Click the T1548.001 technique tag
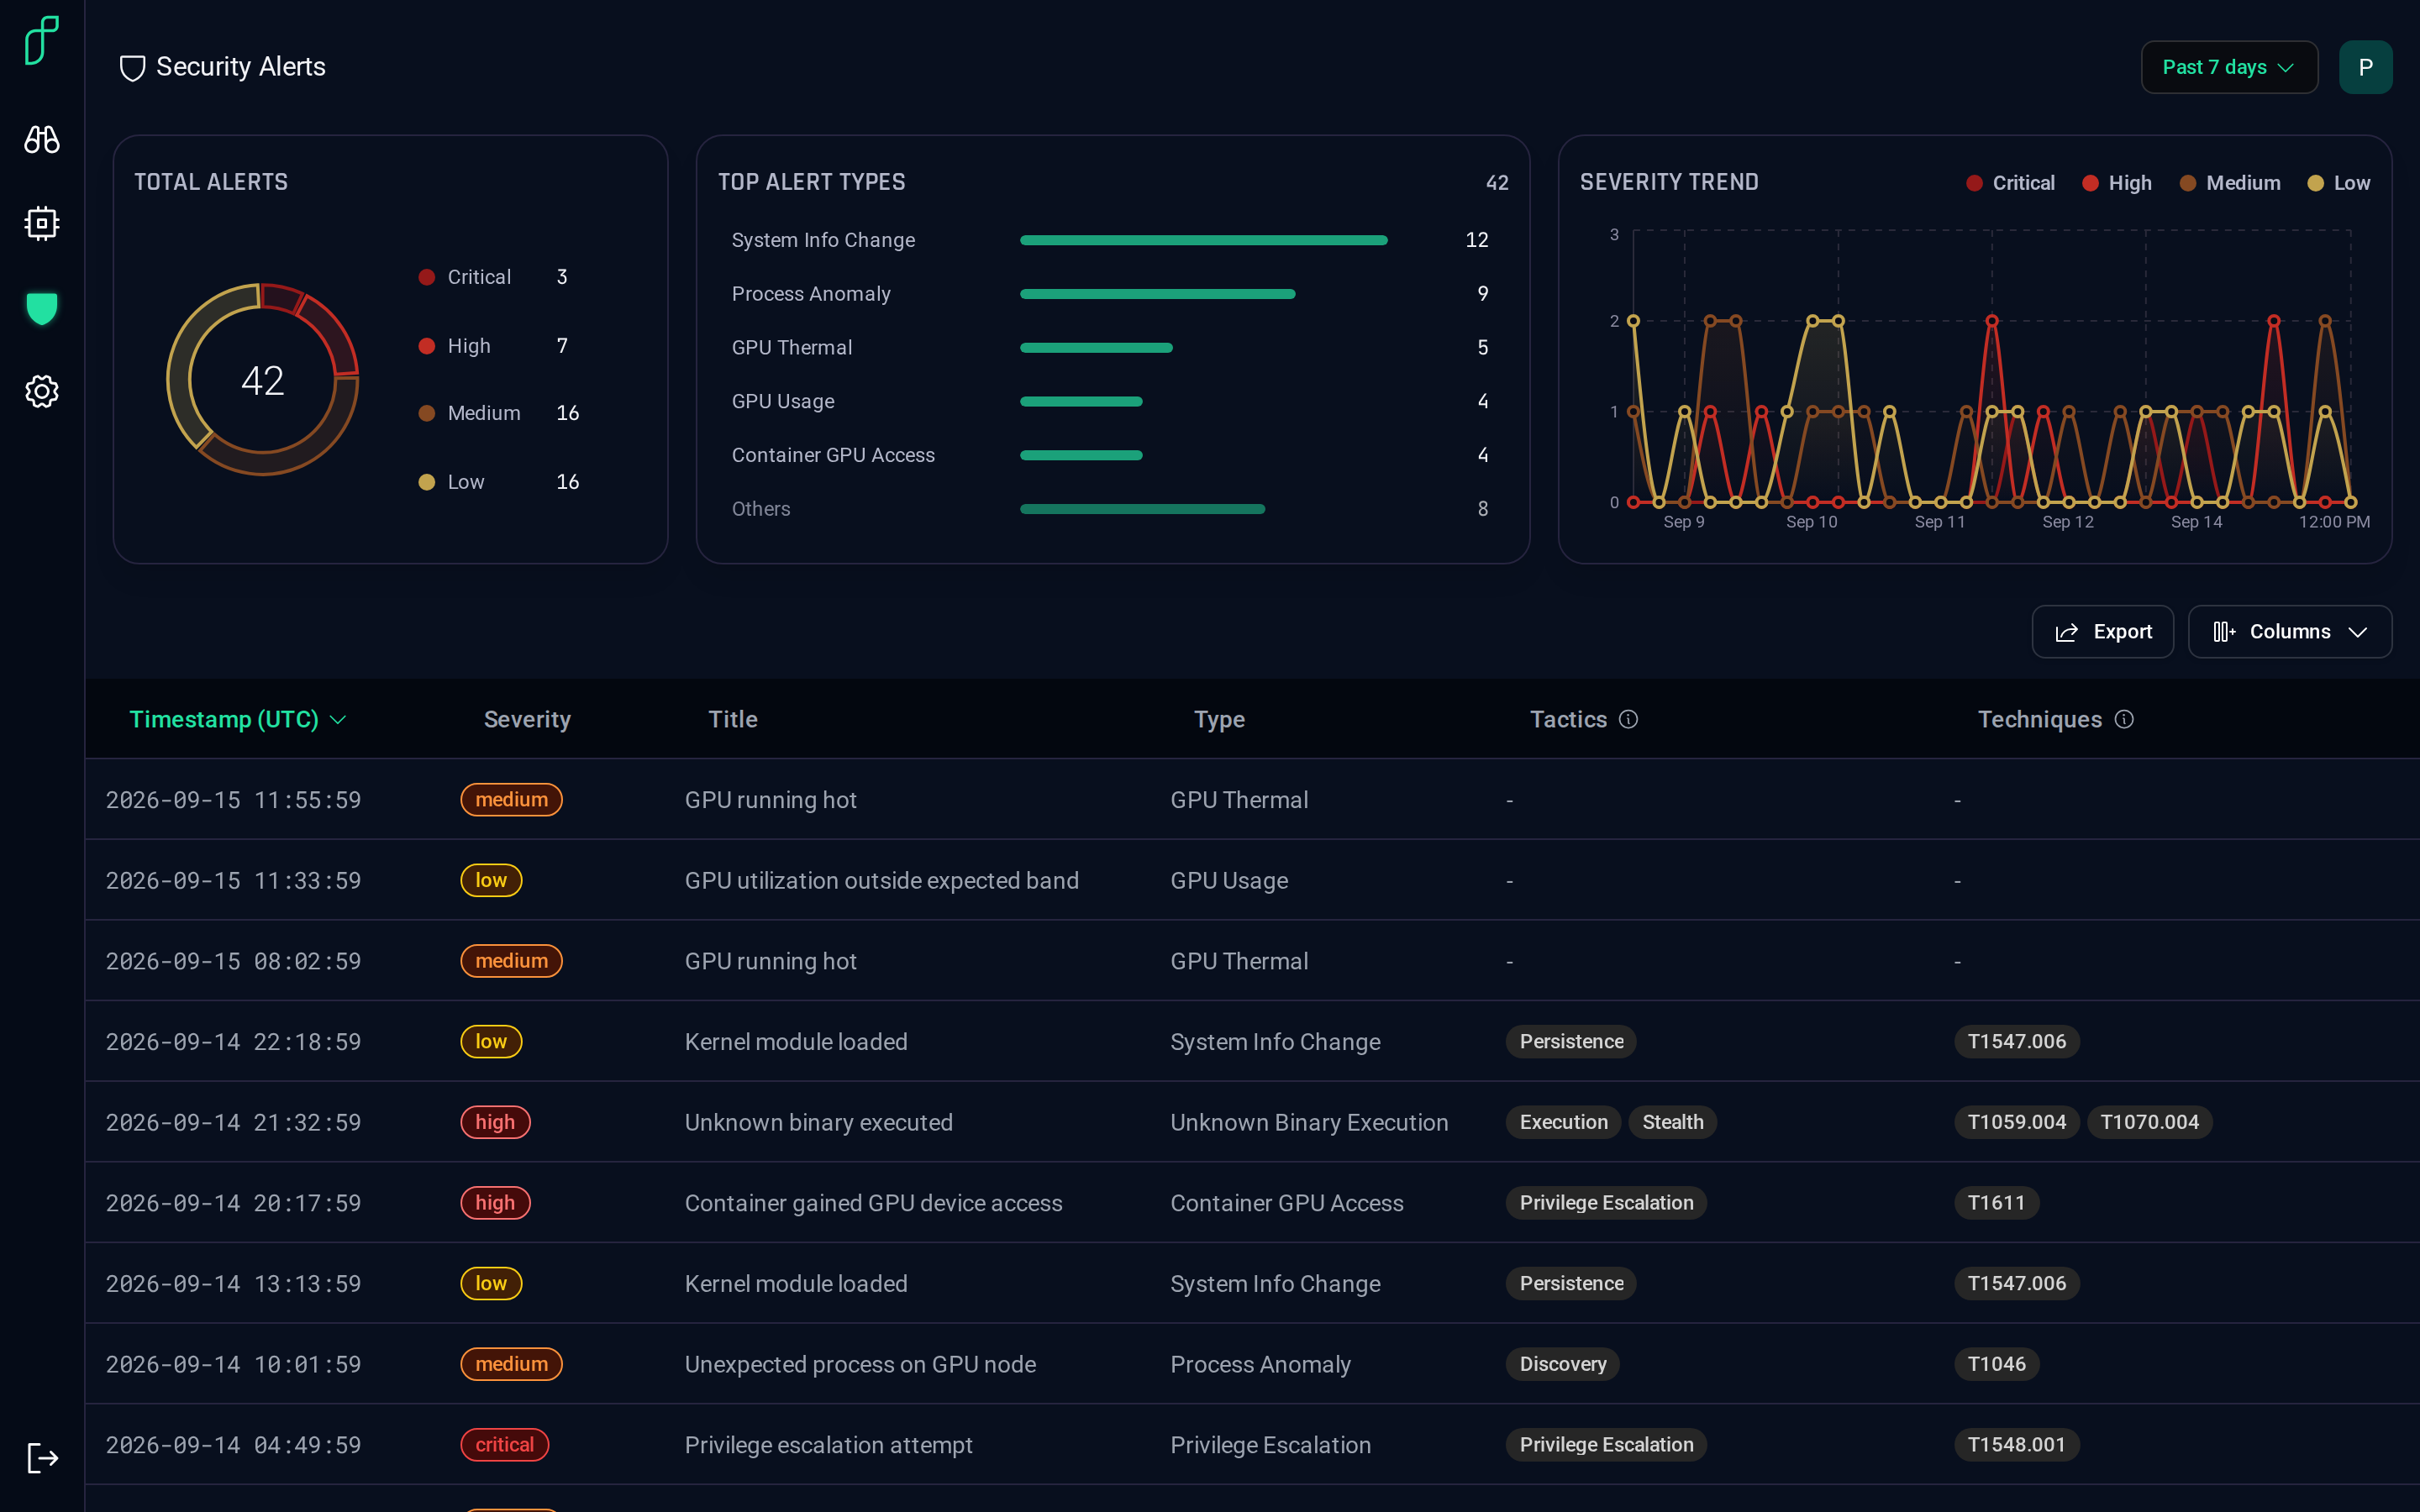The image size is (2420, 1512). tap(2016, 1445)
